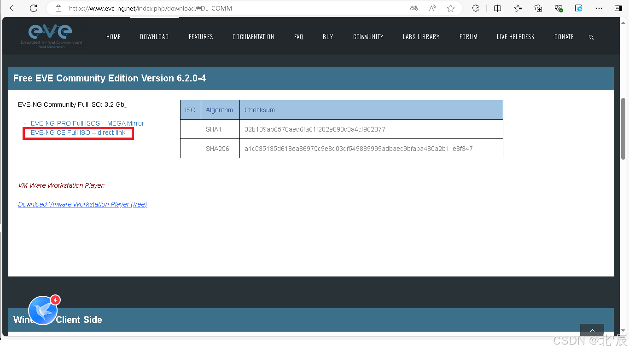The image size is (629, 351).
Task: Open Download Vmware Workstation Player link
Action: coord(82,204)
